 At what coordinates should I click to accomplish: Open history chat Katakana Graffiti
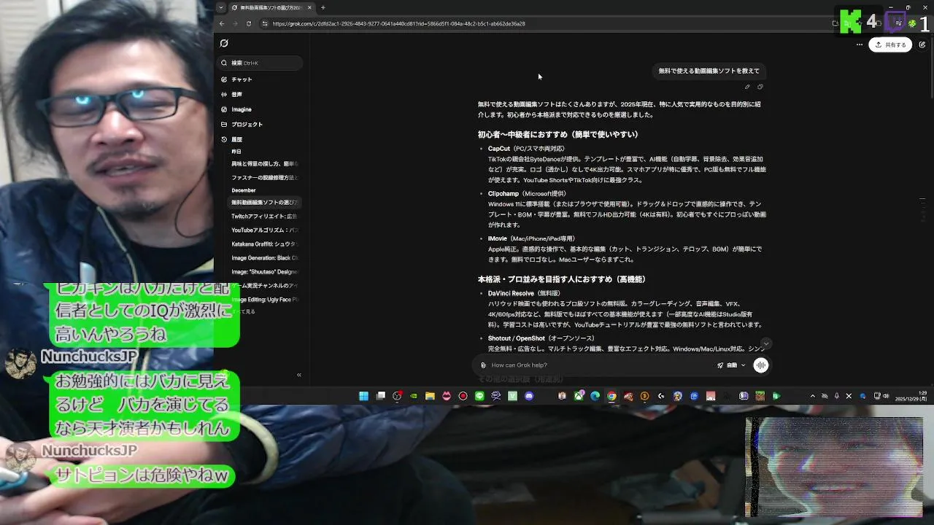(x=265, y=244)
